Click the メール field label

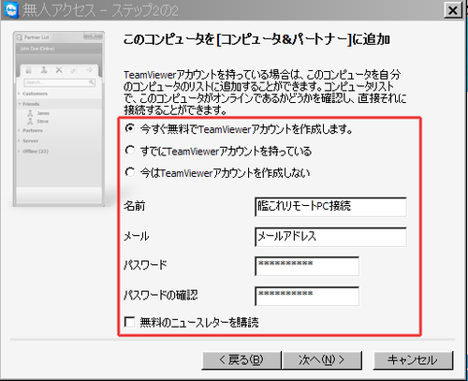click(137, 236)
